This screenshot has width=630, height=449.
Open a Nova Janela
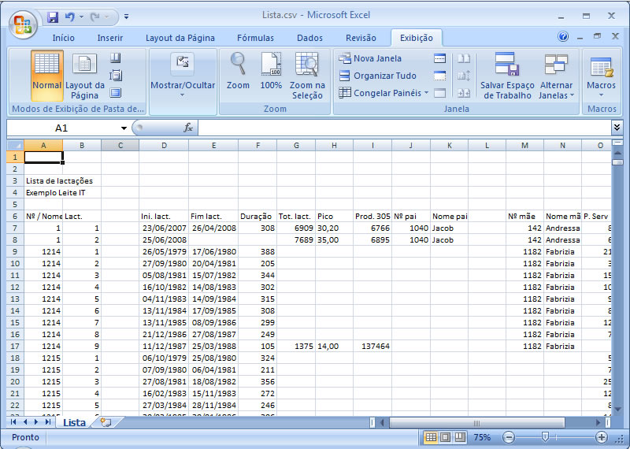pos(370,58)
